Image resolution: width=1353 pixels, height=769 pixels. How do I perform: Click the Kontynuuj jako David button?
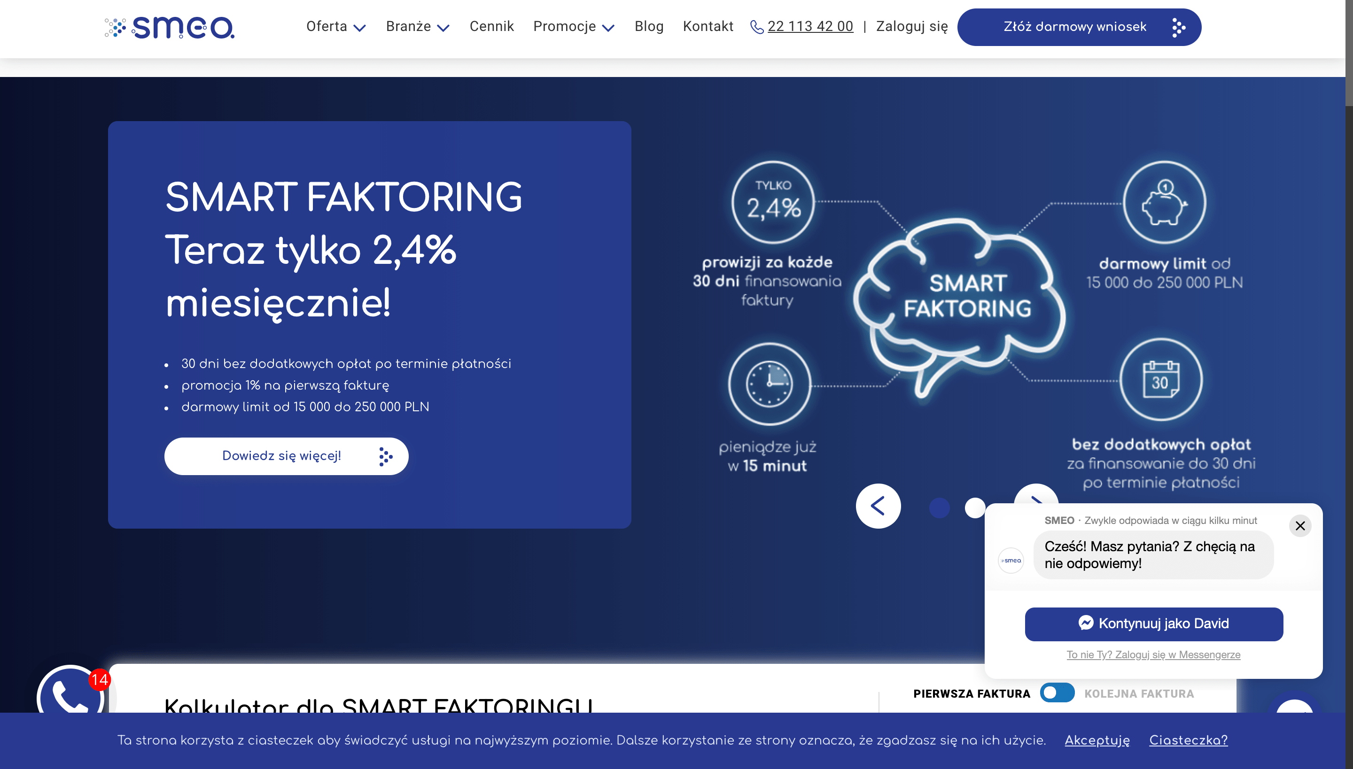(x=1154, y=624)
